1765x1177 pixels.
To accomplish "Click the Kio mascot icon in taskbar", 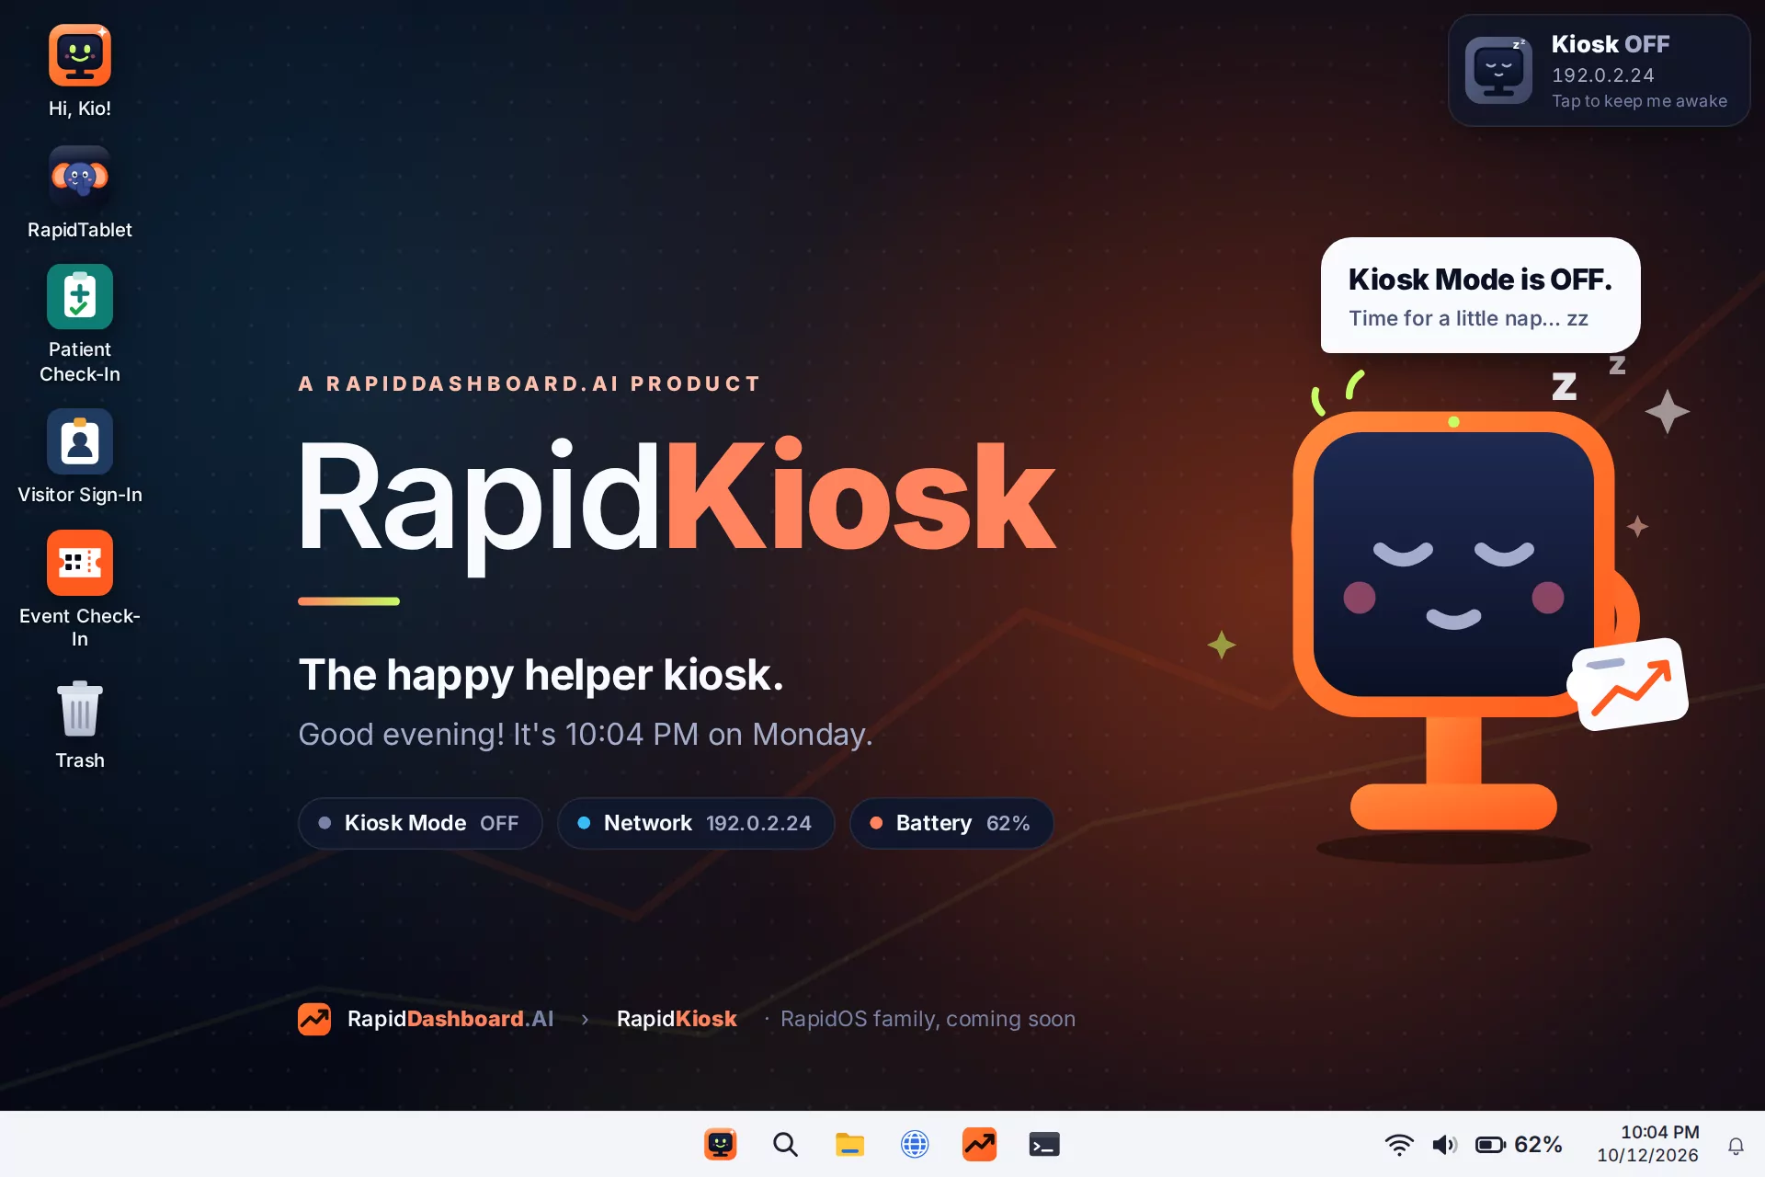I will click(x=721, y=1145).
